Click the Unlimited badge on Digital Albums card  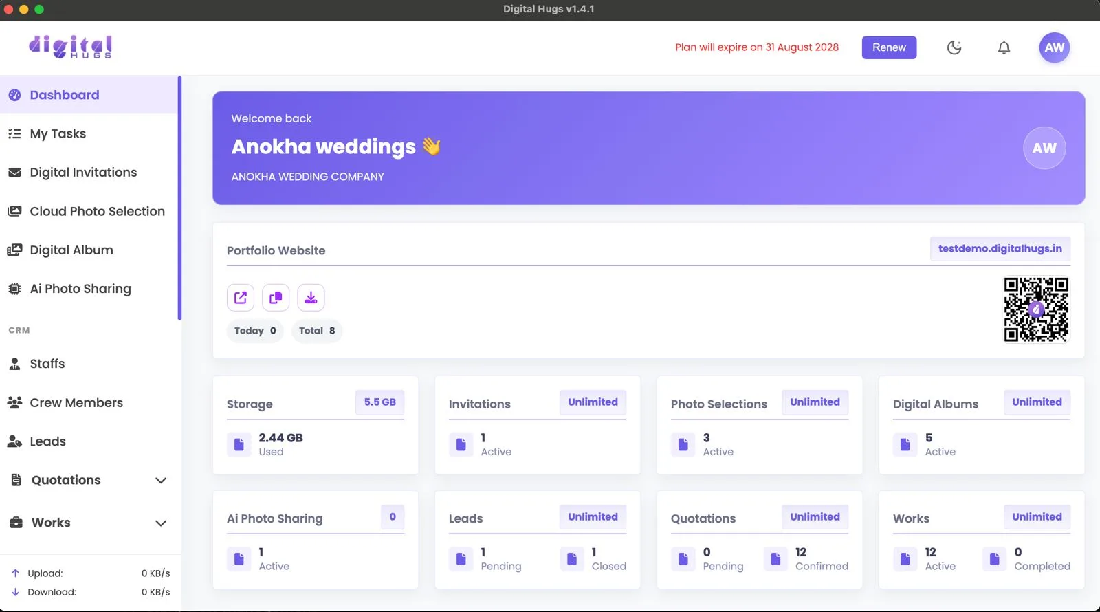(1037, 402)
